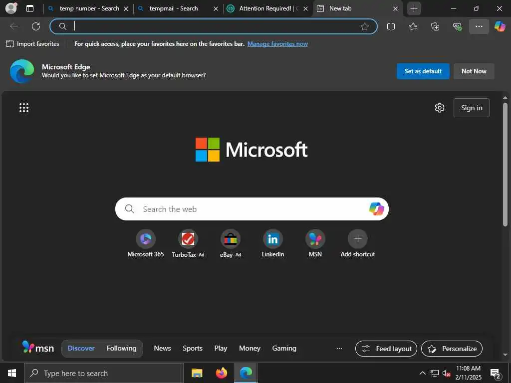Click Copilot icon in web search box

[376, 209]
